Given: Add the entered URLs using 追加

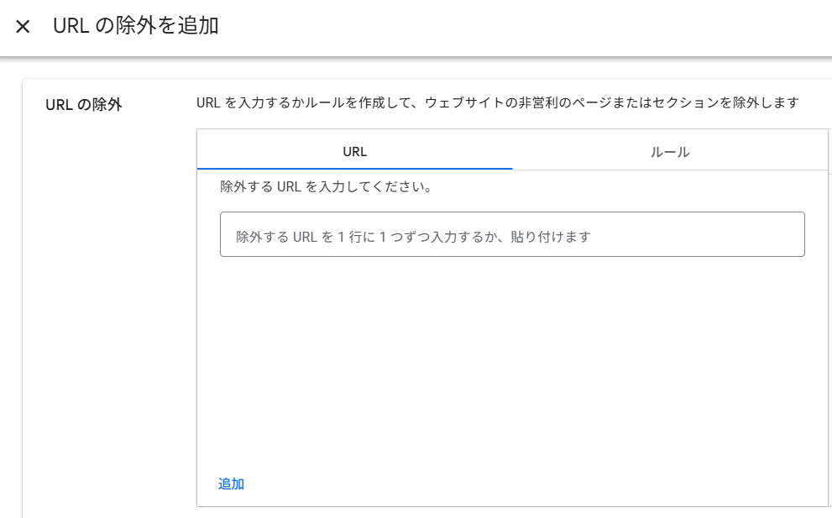Looking at the screenshot, I should coord(231,484).
